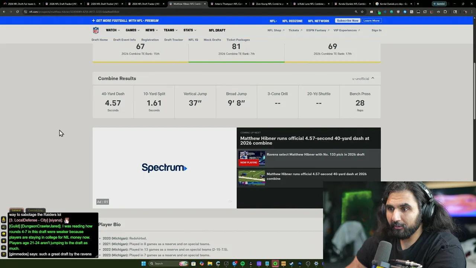This screenshot has width=476, height=268.
Task: Go to Draft Home sub-nav
Action: (x=100, y=40)
